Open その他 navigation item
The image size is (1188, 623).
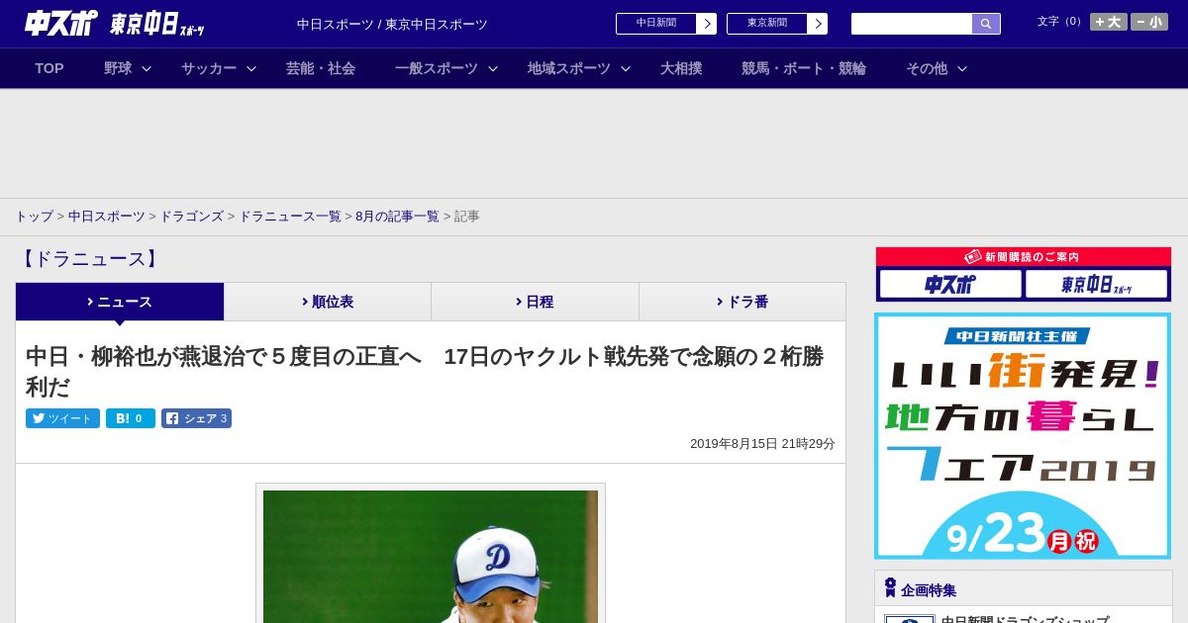927,68
